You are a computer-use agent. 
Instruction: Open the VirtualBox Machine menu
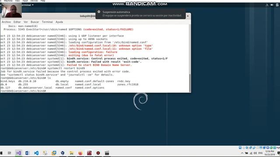[x=8, y=1]
